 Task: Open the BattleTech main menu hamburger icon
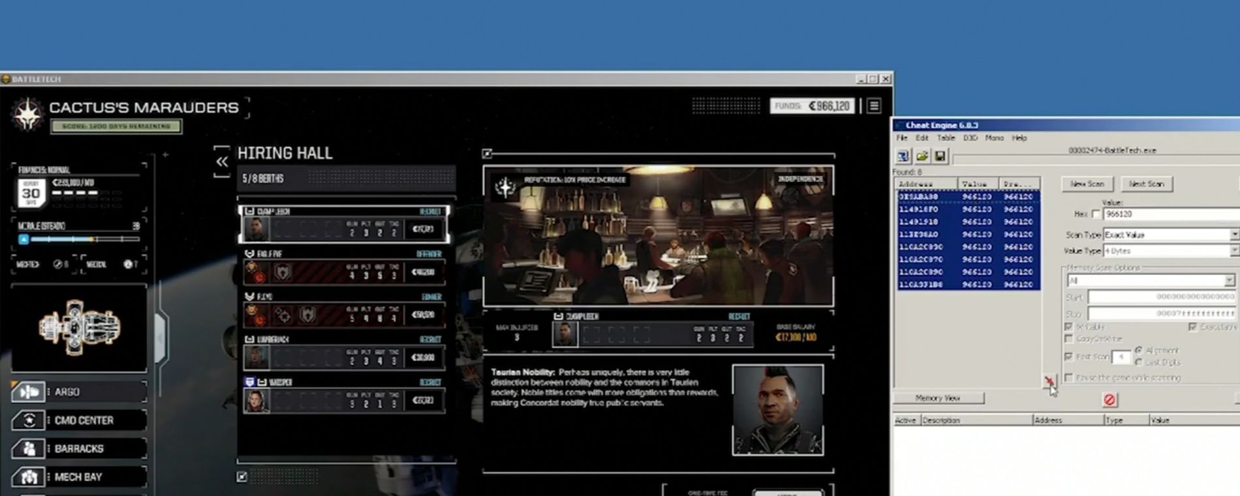click(x=874, y=106)
